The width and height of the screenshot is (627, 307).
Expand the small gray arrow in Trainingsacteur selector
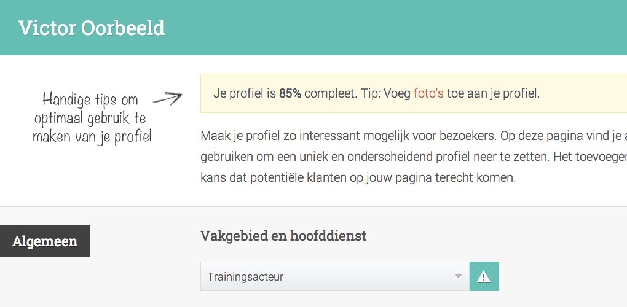(x=459, y=276)
